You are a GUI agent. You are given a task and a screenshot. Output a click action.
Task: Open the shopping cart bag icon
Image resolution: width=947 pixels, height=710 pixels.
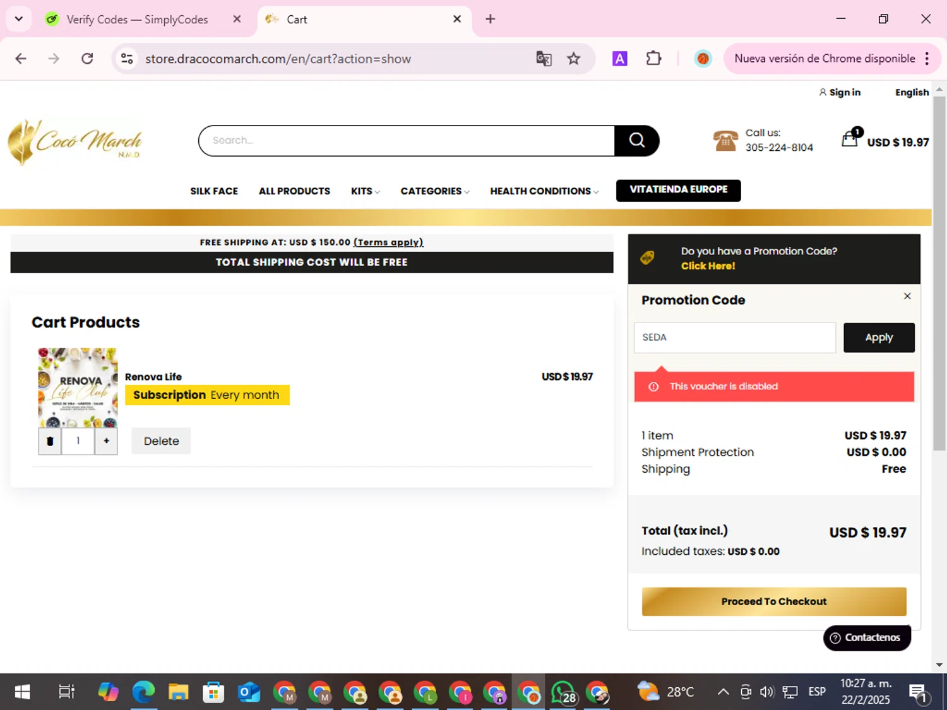850,138
